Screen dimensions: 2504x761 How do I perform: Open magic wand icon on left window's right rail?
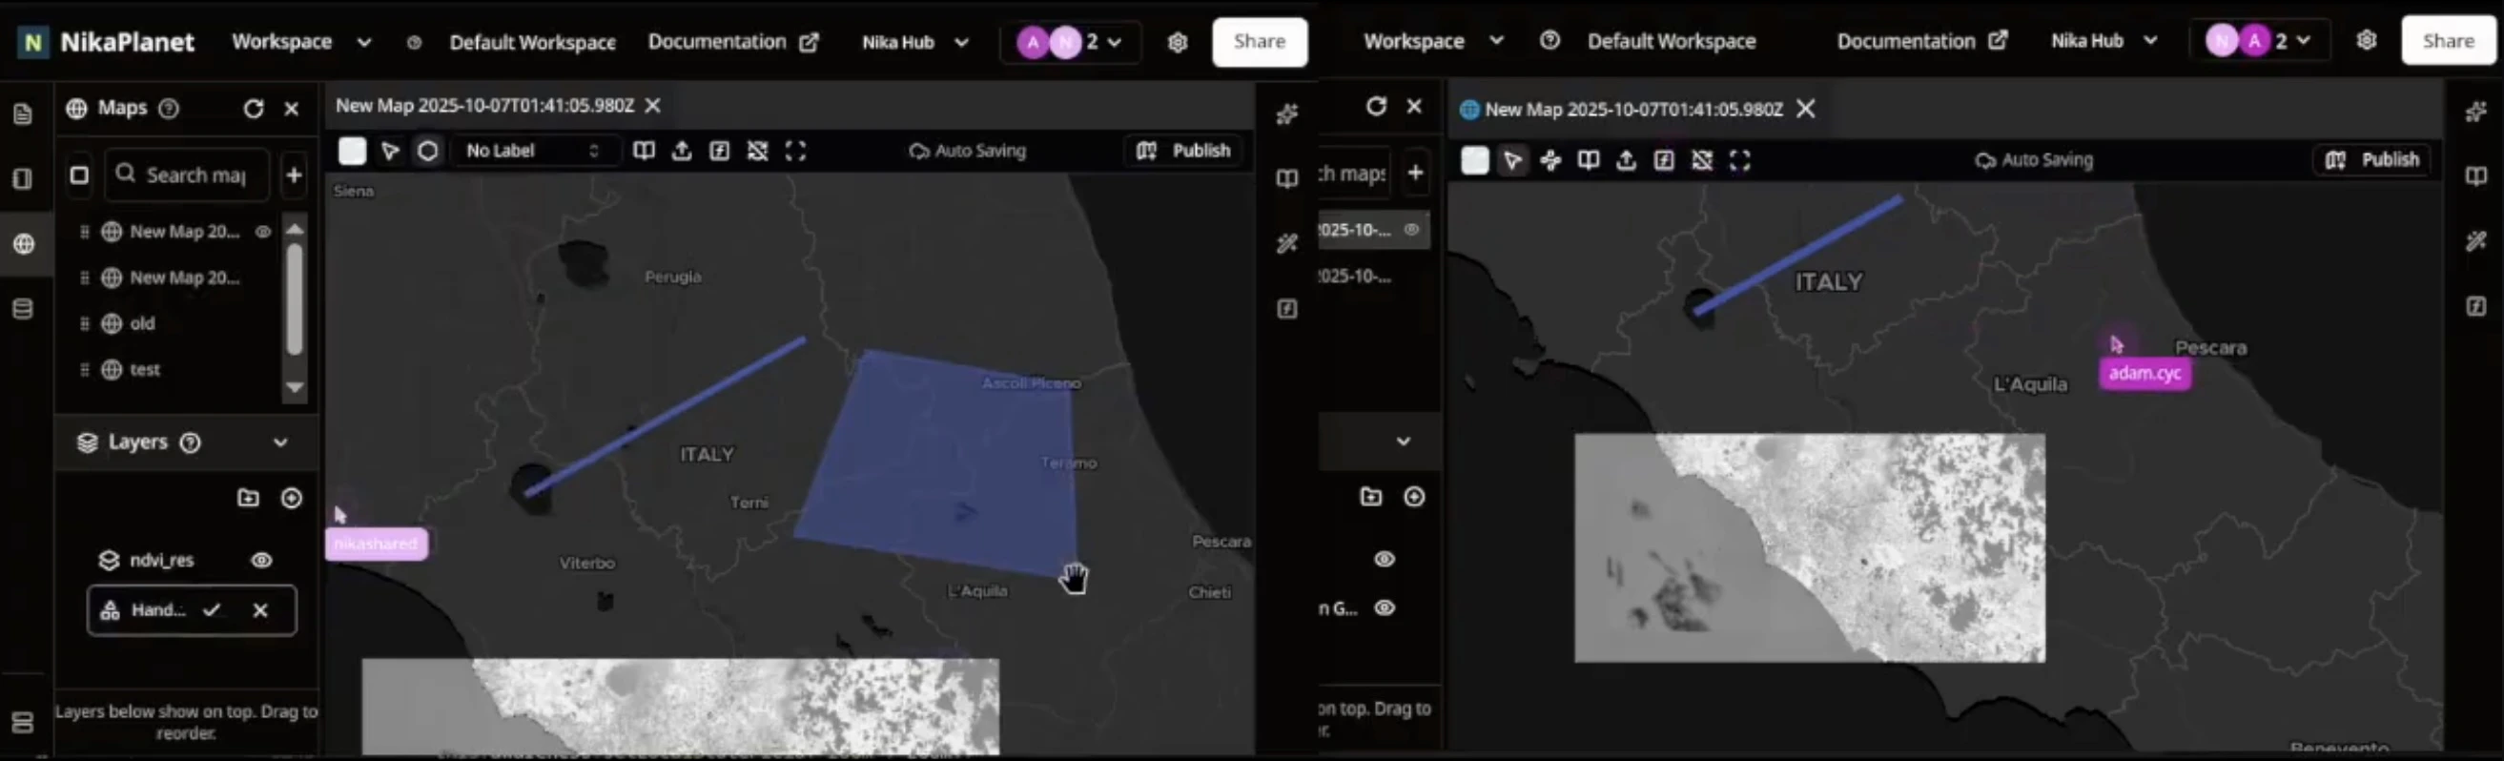[x=1287, y=244]
